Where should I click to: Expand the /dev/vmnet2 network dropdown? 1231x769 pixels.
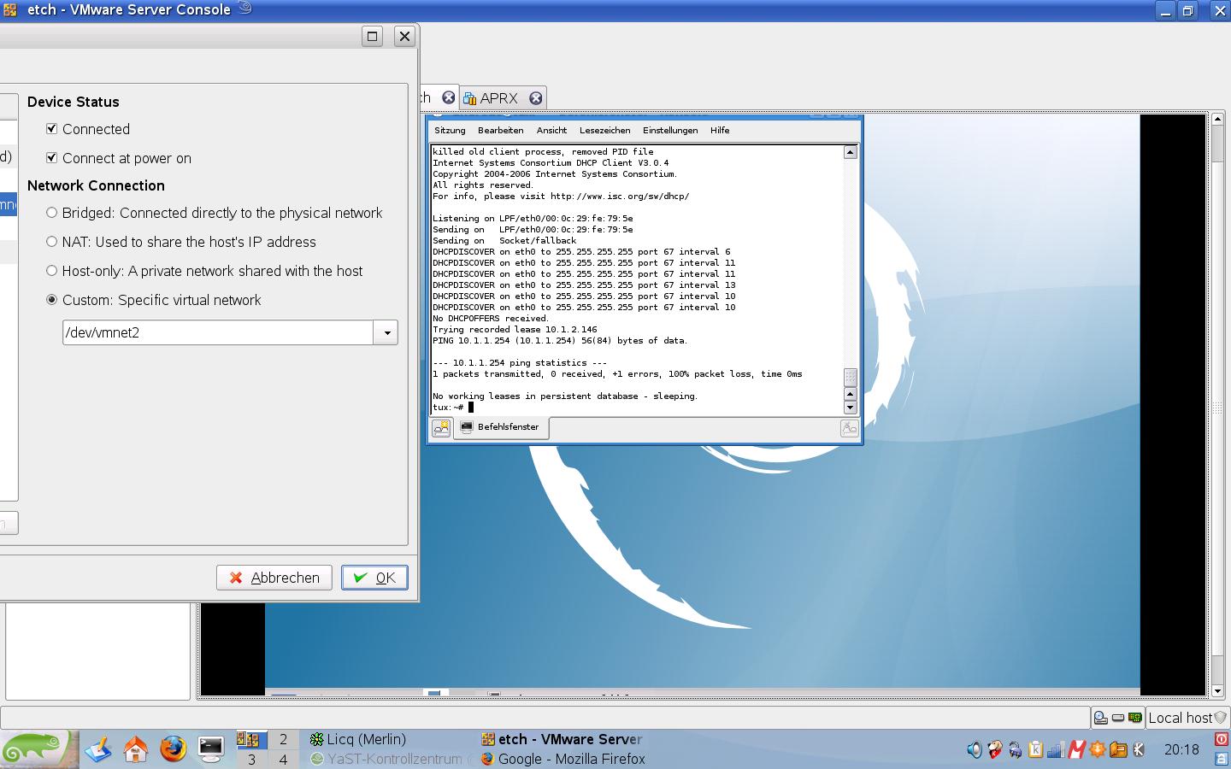(386, 332)
